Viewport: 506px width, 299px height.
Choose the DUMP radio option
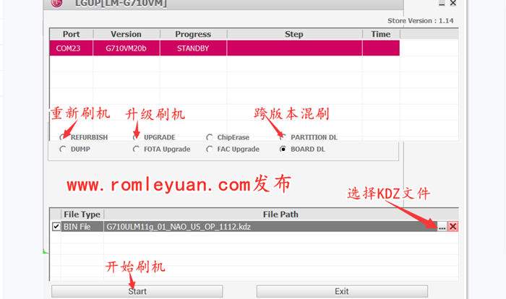pyautogui.click(x=63, y=149)
